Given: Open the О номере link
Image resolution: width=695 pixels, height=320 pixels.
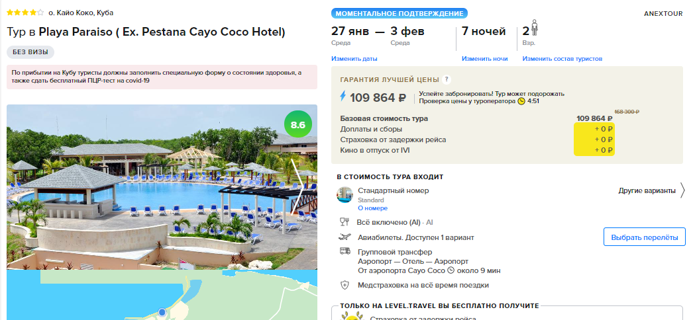Looking at the screenshot, I should pyautogui.click(x=373, y=208).
